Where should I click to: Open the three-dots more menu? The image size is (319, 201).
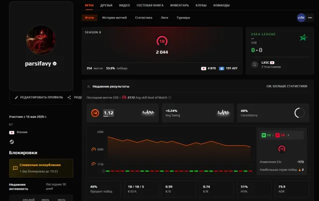click(310, 18)
